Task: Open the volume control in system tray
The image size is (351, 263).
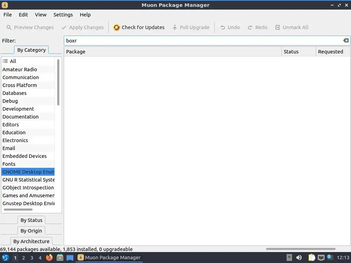Action: click(x=299, y=258)
